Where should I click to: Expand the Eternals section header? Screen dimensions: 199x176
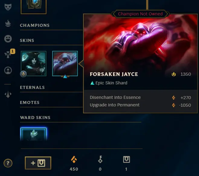pos(32,87)
